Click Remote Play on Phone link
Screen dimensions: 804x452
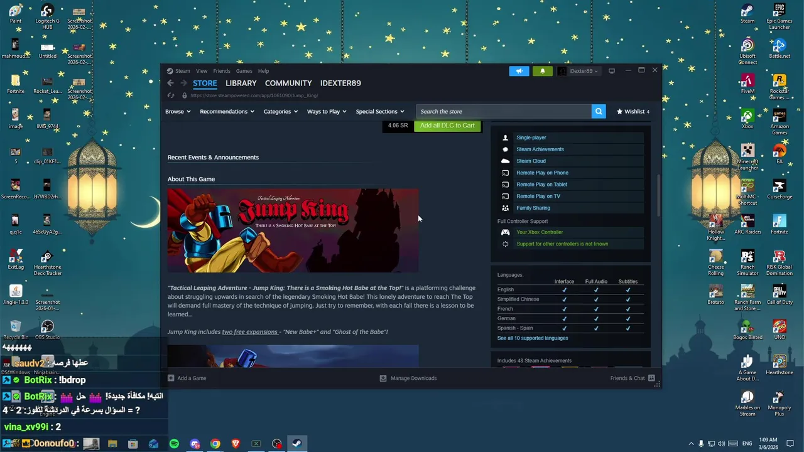pyautogui.click(x=542, y=173)
